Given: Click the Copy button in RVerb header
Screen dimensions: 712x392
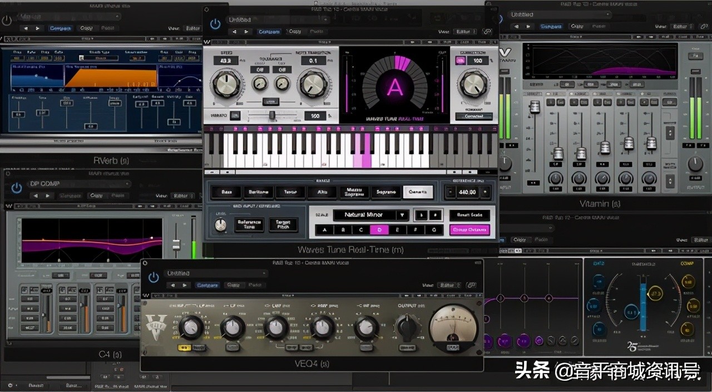Looking at the screenshot, I should [86, 28].
